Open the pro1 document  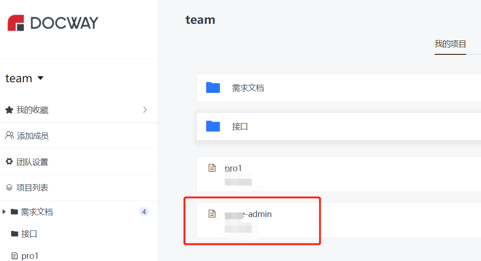(233, 168)
